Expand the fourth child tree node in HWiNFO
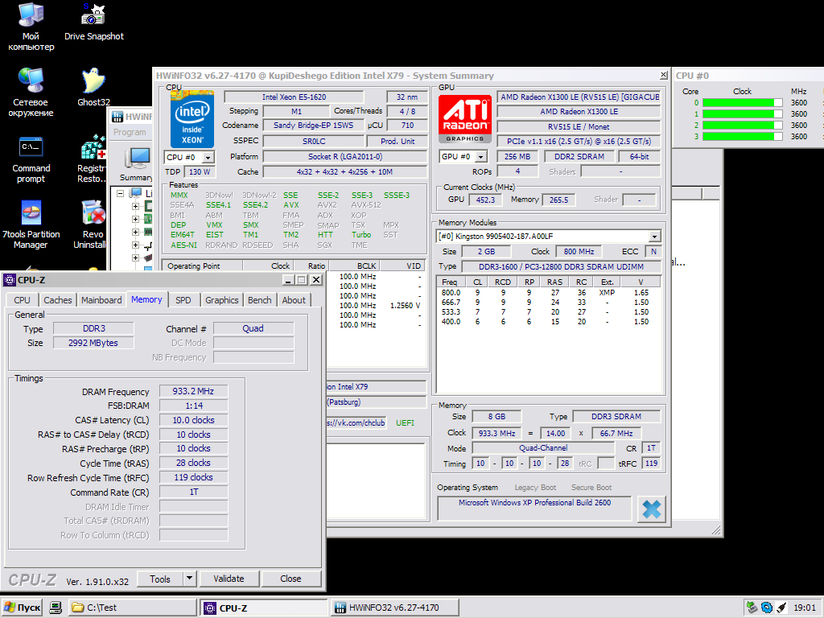The width and height of the screenshot is (824, 618). (x=135, y=245)
